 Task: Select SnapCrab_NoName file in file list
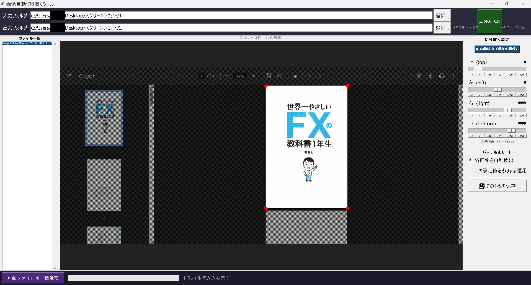point(27,43)
